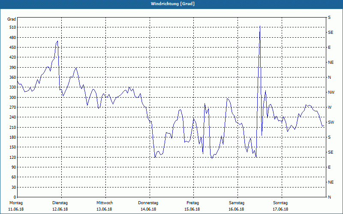Click the 16.06.18 date label
Viewport: 343px width, 214px height.
[237, 209]
